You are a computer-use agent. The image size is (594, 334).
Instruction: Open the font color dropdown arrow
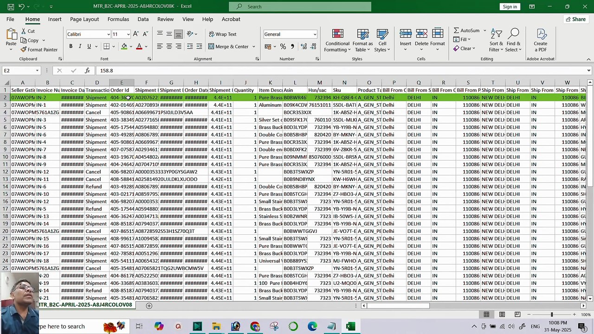(146, 46)
